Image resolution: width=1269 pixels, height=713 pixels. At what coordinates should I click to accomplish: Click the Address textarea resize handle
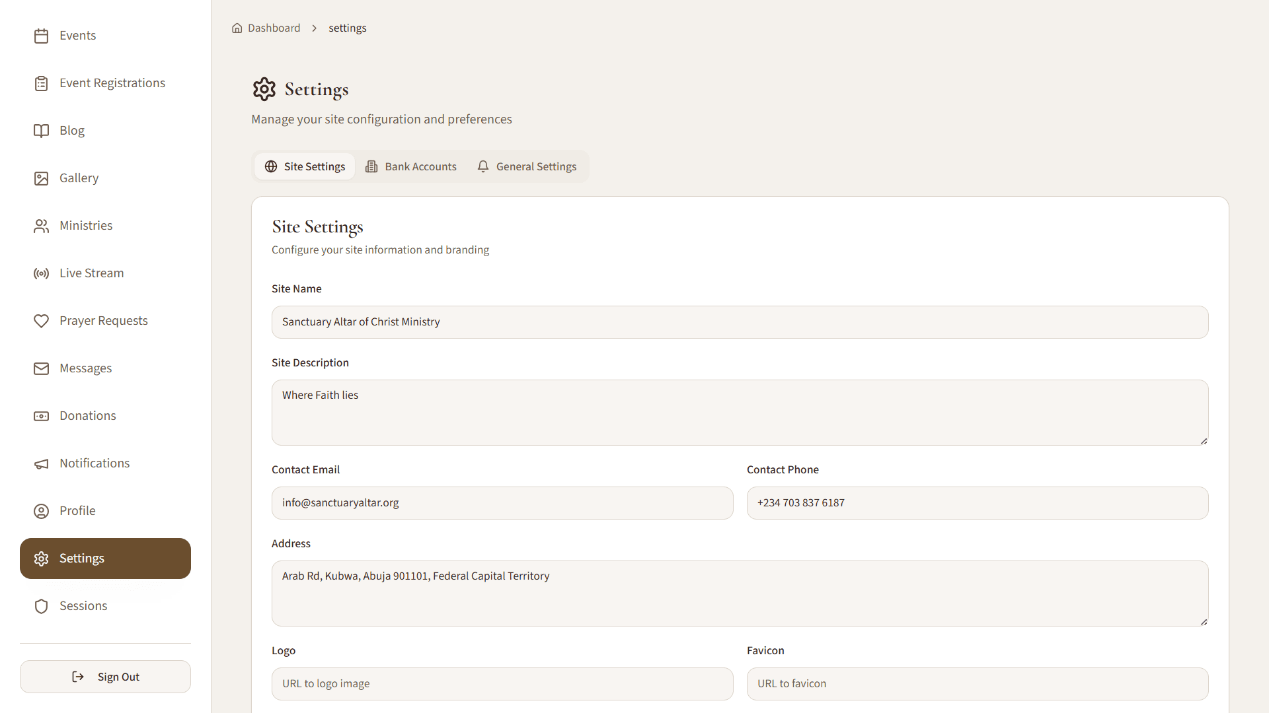(1204, 622)
